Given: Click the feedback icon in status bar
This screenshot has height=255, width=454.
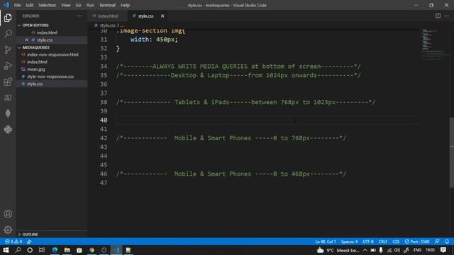Looking at the screenshot, I should tap(437, 242).
